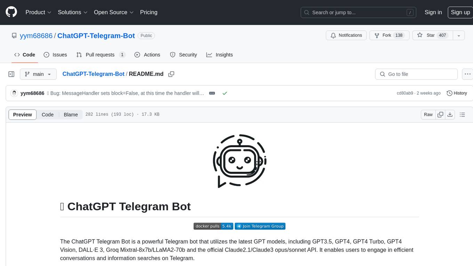This screenshot has width=473, height=266.
Task: Open the Insights tab
Action: 219,55
